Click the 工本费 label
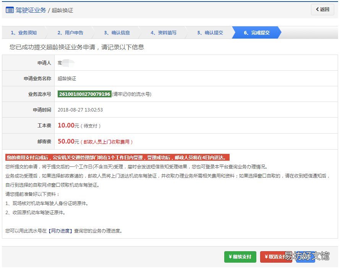 (44, 126)
